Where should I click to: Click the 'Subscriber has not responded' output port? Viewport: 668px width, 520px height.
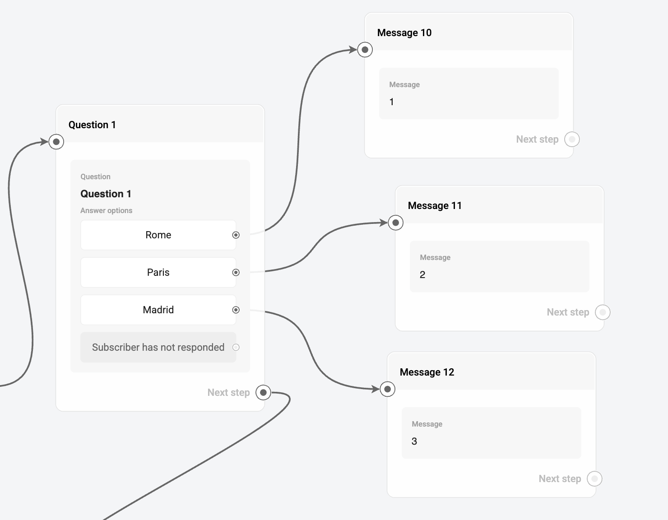(236, 347)
